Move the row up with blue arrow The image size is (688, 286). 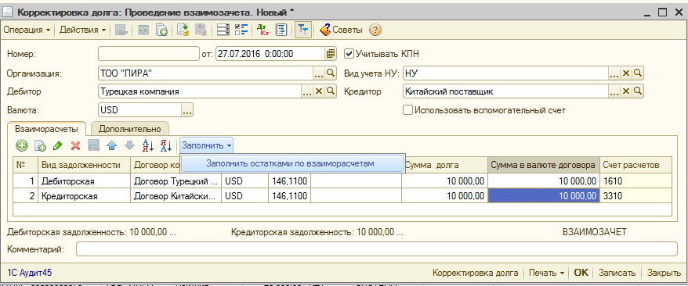click(x=111, y=145)
